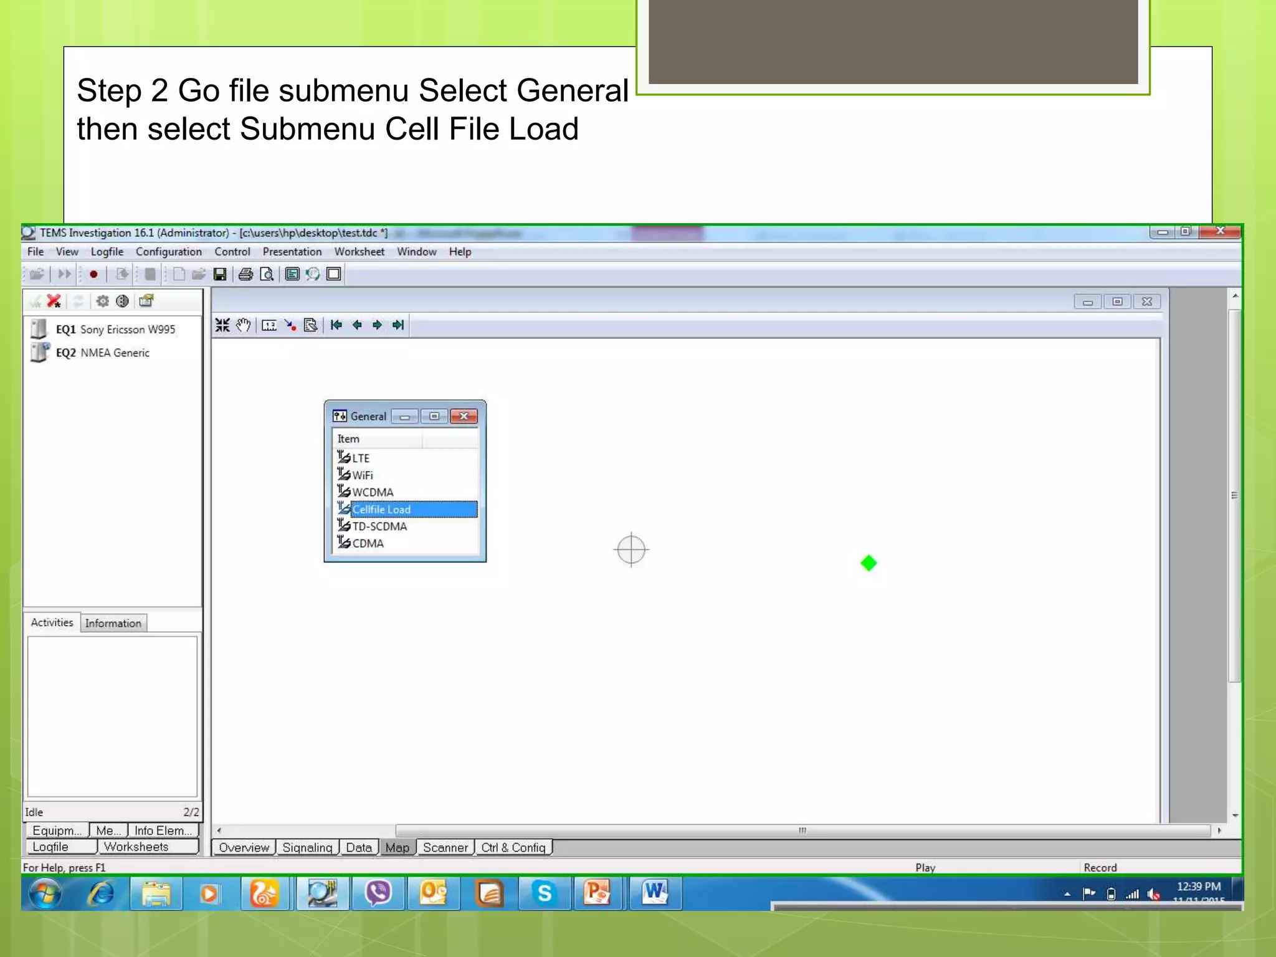Open the Logfile menu

[x=107, y=252]
